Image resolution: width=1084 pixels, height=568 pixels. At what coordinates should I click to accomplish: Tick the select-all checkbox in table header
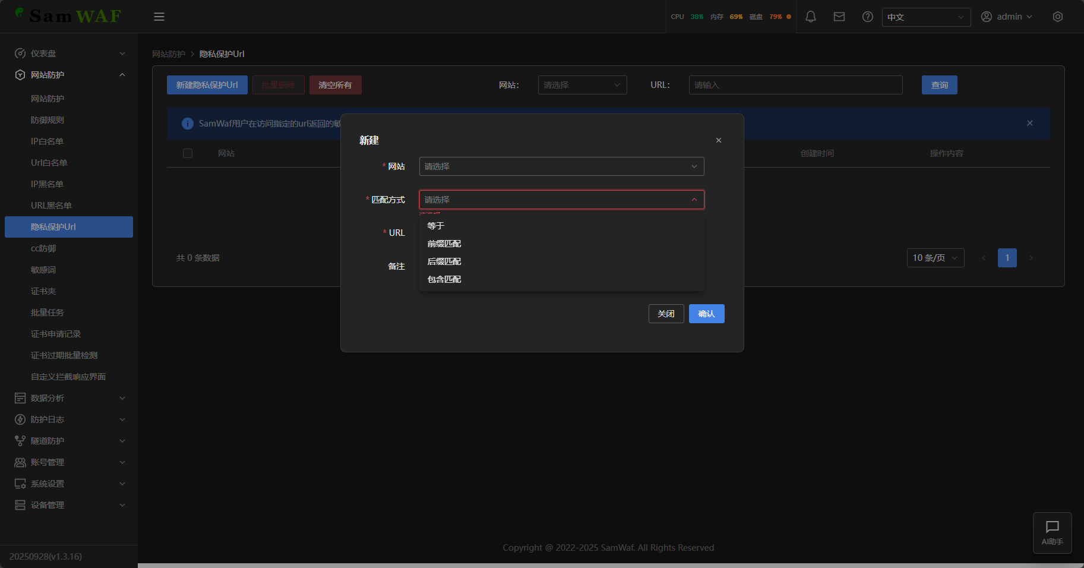188,153
